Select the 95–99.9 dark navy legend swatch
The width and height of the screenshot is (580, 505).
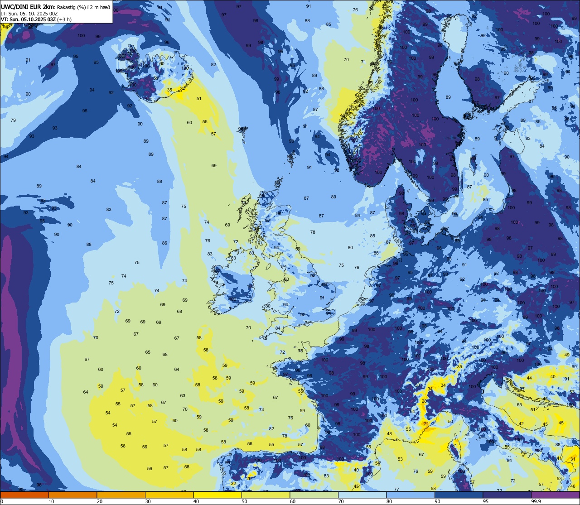(507, 495)
